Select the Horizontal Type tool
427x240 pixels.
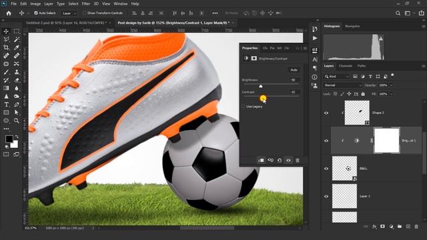[x=6, y=105]
